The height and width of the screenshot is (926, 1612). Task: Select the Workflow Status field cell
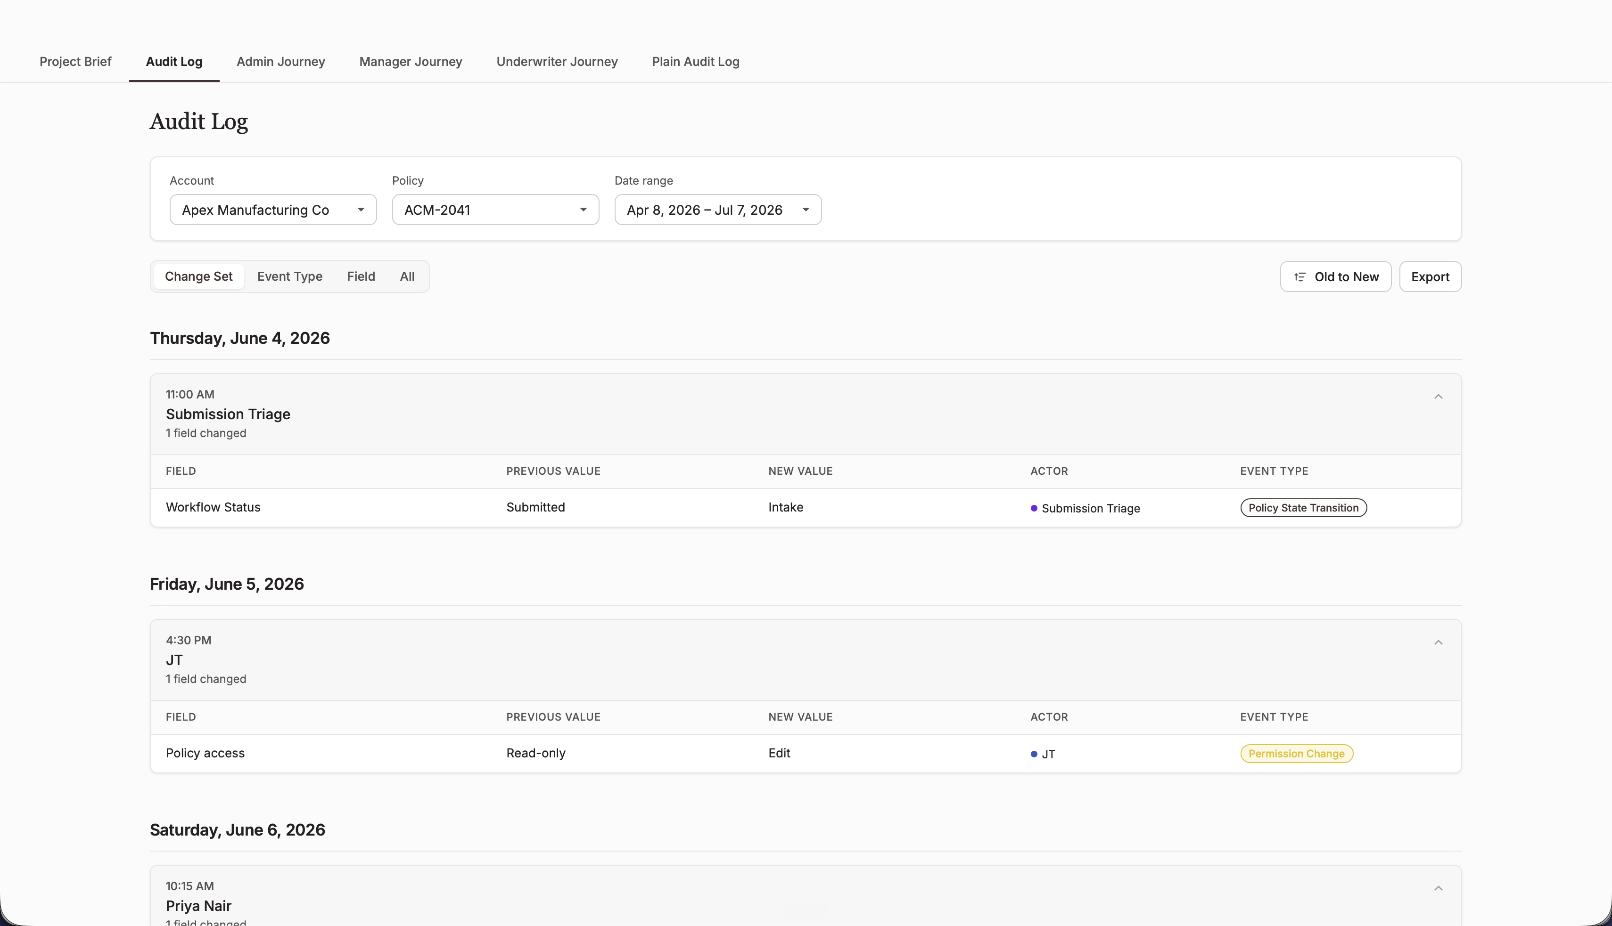213,508
